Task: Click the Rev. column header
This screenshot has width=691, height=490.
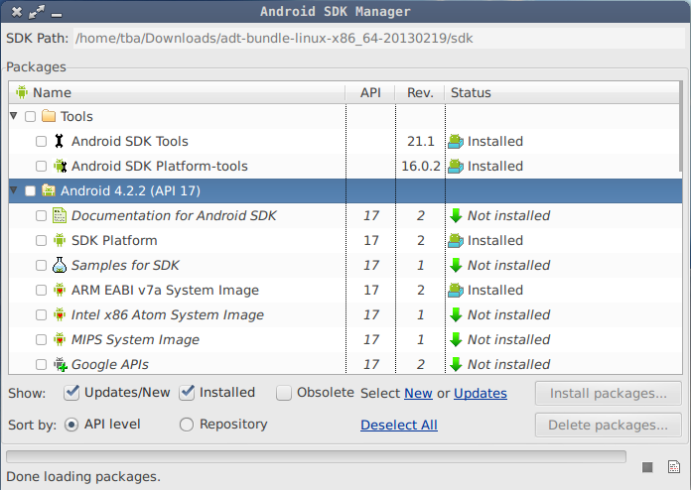Action: [x=420, y=92]
